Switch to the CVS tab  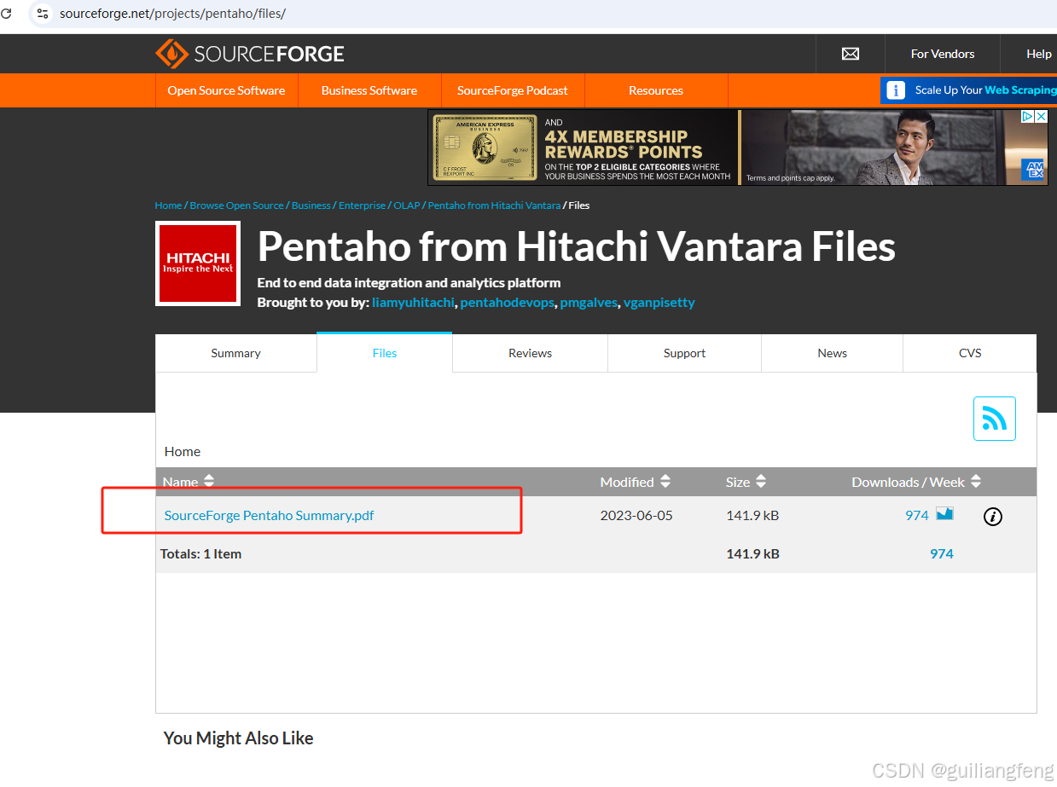click(x=970, y=353)
